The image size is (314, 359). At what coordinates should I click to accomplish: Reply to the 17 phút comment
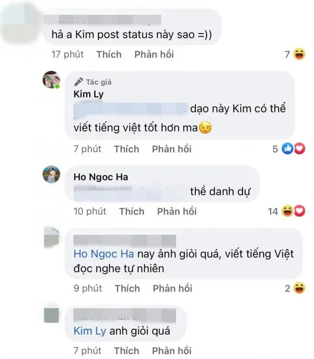[x=154, y=55]
